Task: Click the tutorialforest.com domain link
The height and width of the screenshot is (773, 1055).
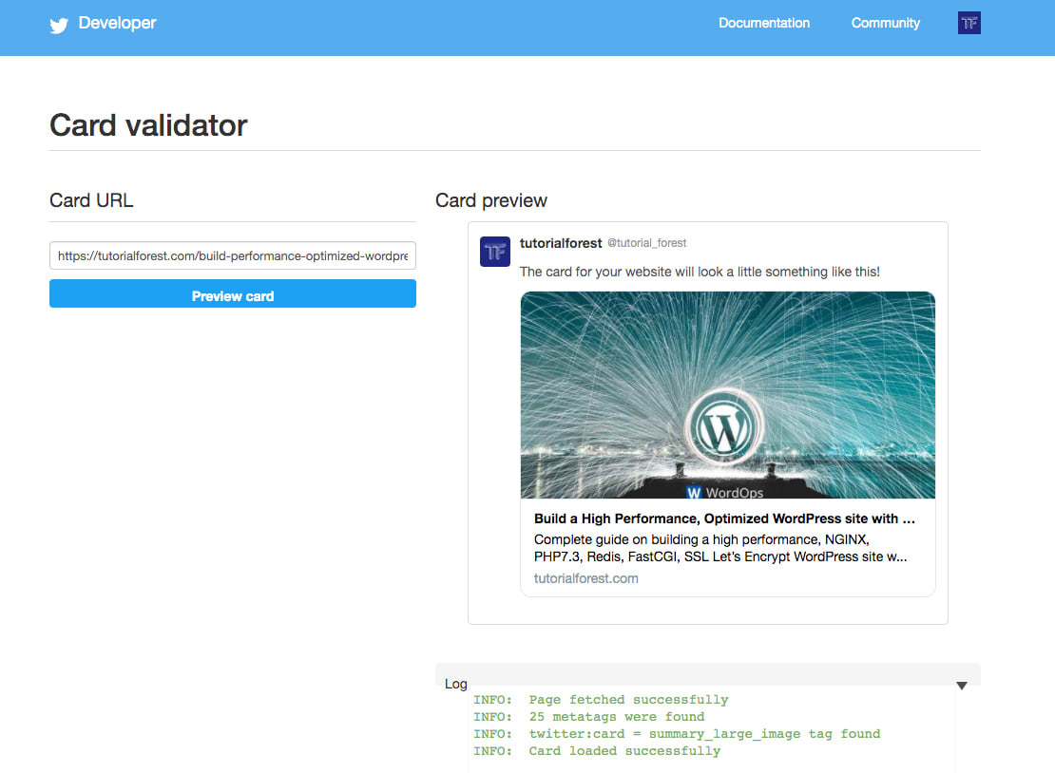Action: click(586, 578)
